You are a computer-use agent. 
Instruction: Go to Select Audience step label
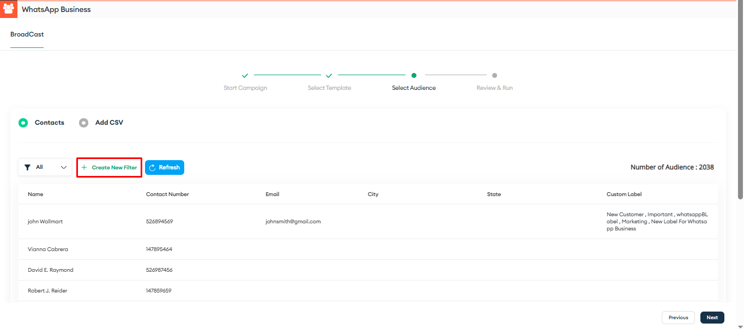pos(414,88)
